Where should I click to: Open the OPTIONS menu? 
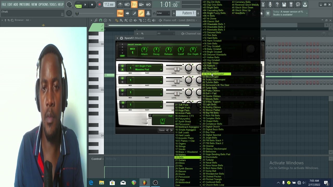(x=43, y=4)
